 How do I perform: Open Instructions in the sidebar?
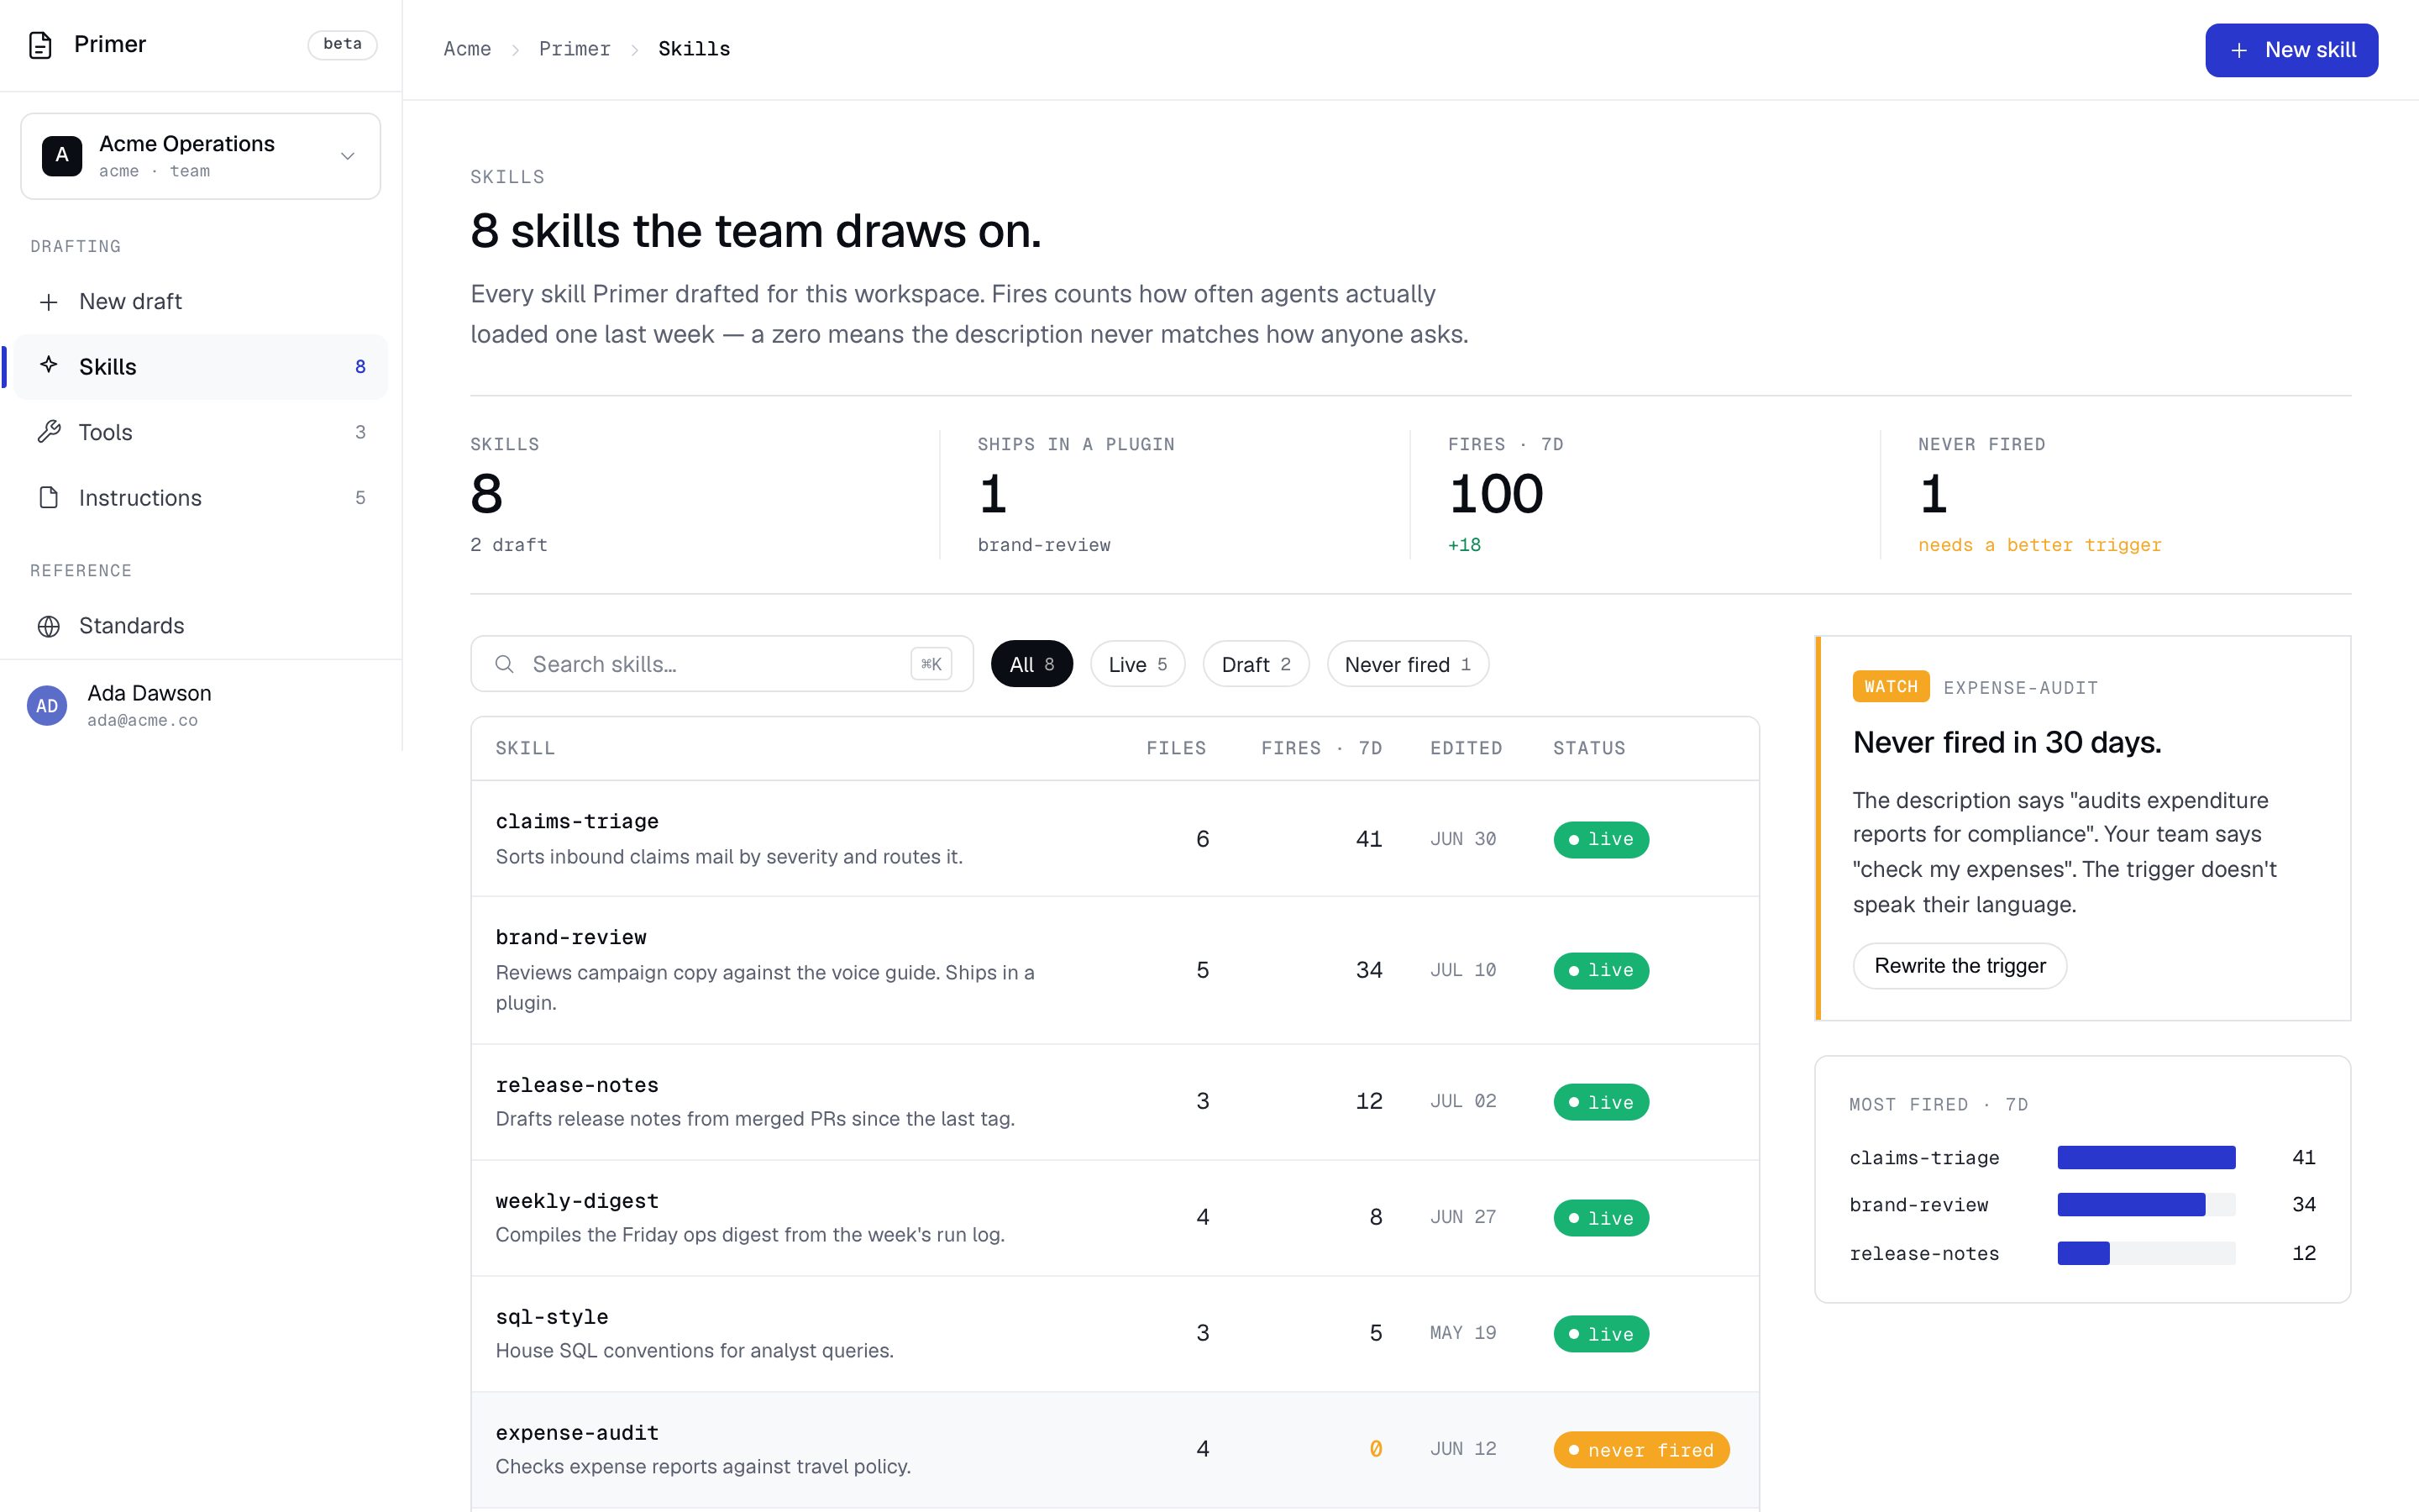(x=200, y=498)
